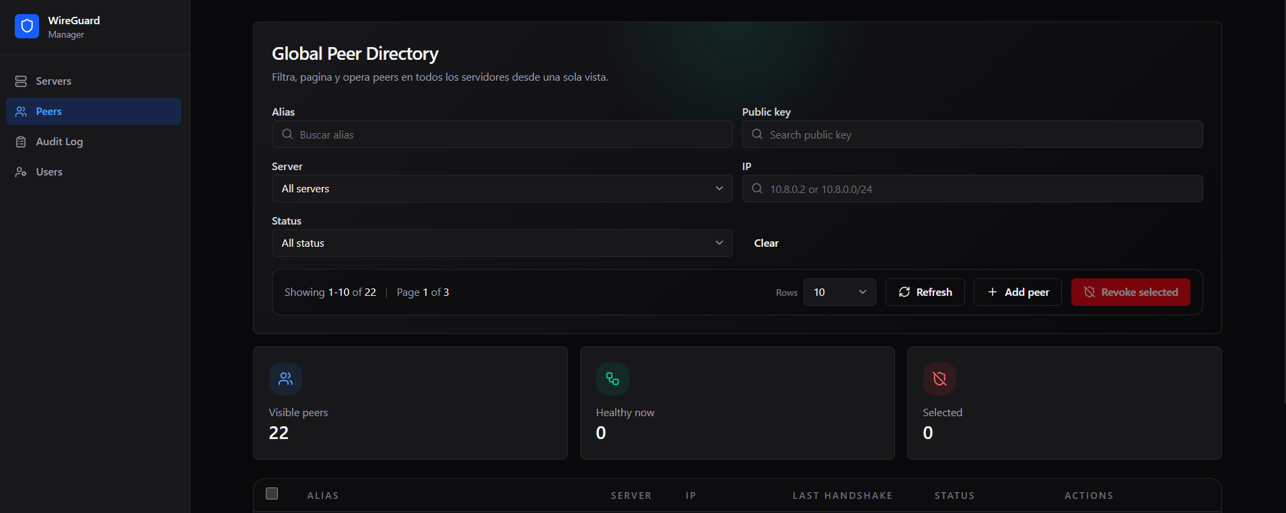This screenshot has width=1286, height=513.
Task: Click the ALIAS column header
Action: click(323, 496)
